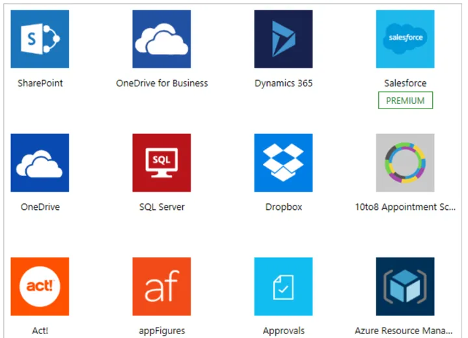
Task: Click the SharePoint text label
Action: point(40,83)
